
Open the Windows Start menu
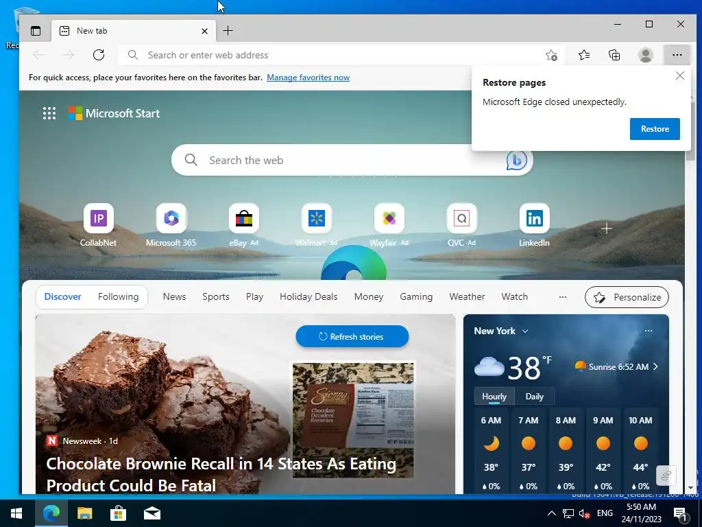(x=17, y=513)
